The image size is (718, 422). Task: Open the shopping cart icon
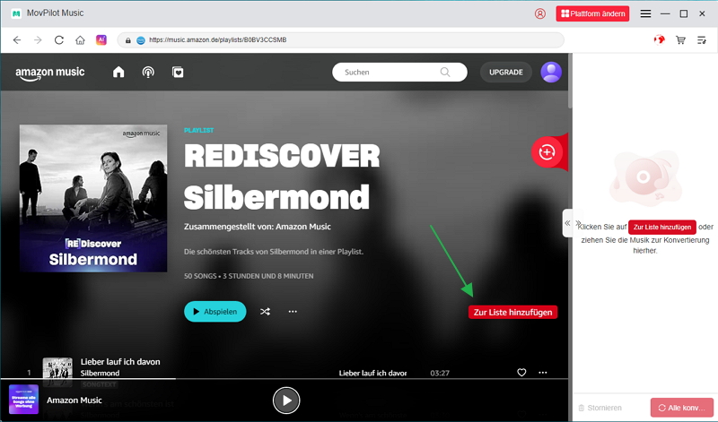click(x=680, y=40)
